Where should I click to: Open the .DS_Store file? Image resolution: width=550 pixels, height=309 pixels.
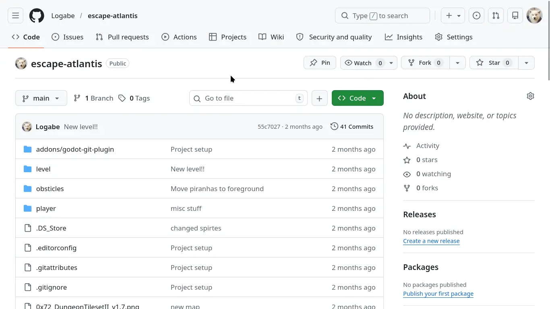click(x=51, y=228)
